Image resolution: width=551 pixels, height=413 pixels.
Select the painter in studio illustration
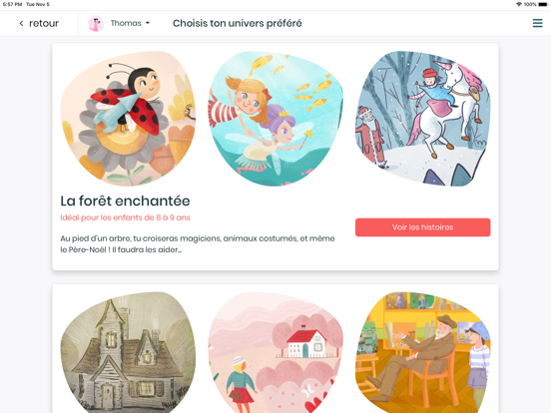point(423,352)
